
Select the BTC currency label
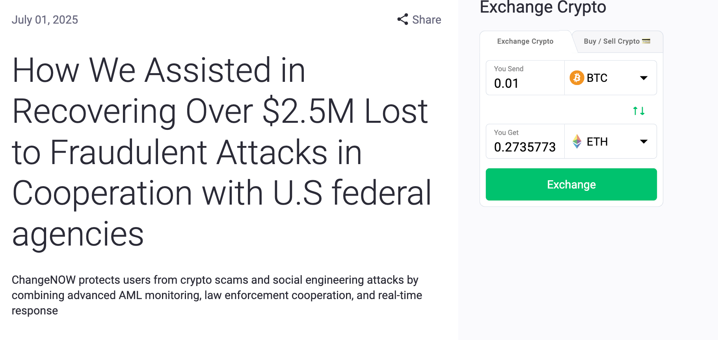point(597,78)
